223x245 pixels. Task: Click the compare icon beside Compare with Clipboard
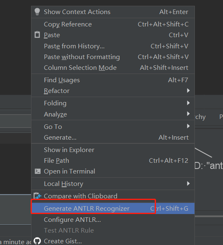37,195
